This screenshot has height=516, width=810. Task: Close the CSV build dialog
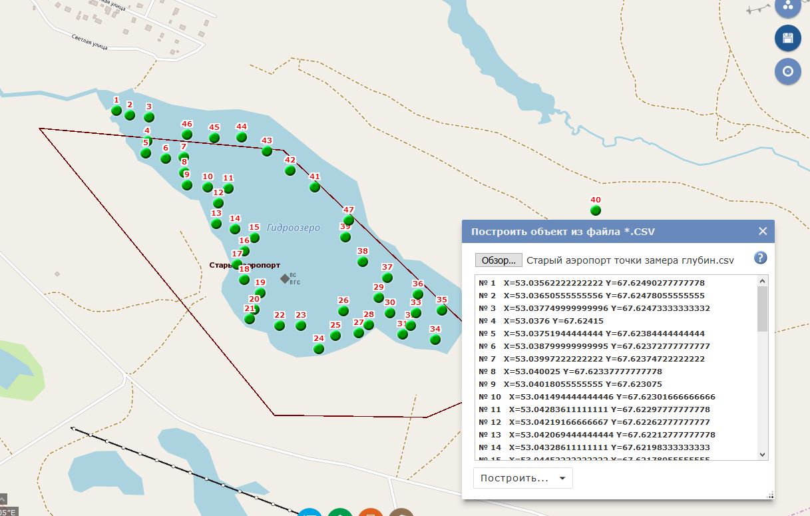tap(763, 231)
